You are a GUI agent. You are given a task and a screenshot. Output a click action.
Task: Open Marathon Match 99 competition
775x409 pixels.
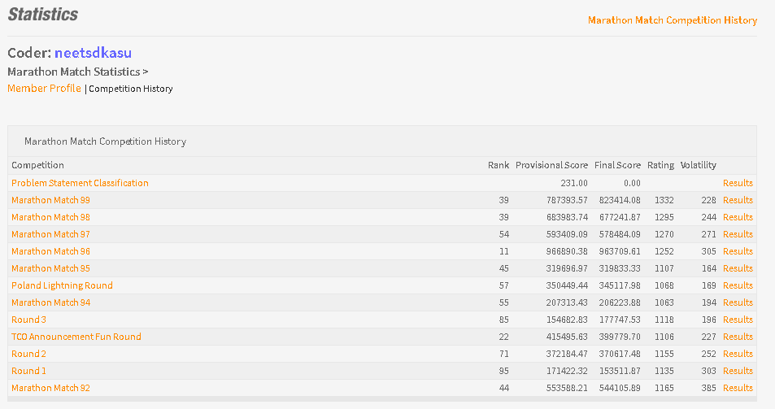(50, 200)
